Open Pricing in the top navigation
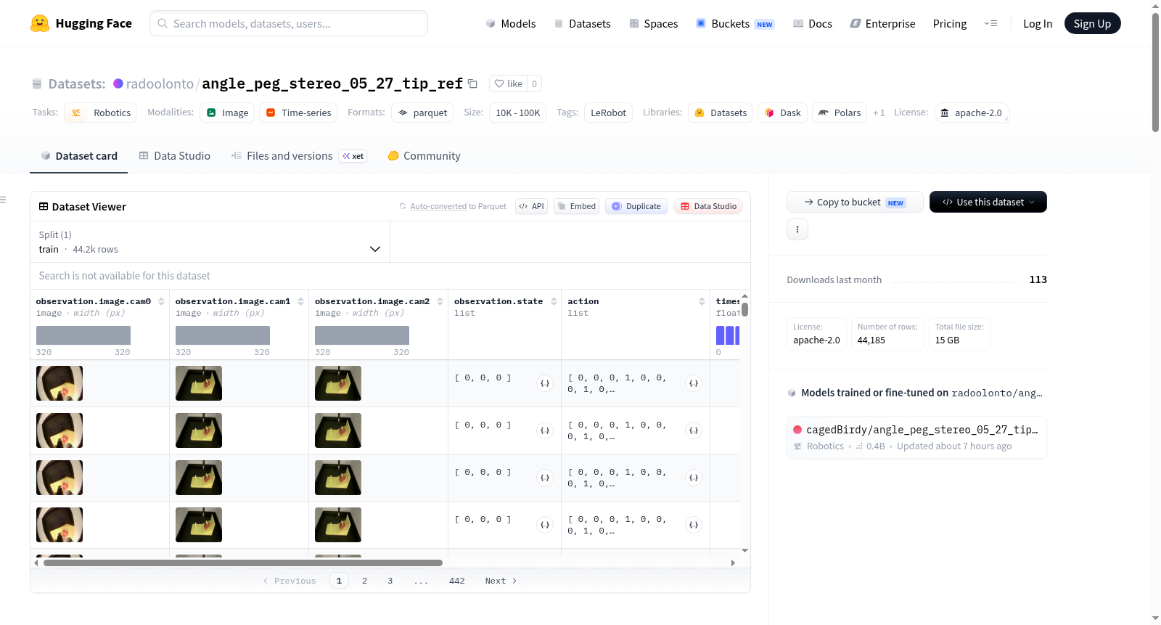The height and width of the screenshot is (625, 1161). (x=950, y=23)
